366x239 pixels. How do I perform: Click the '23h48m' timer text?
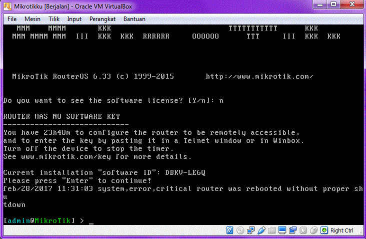pyautogui.click(x=56, y=133)
